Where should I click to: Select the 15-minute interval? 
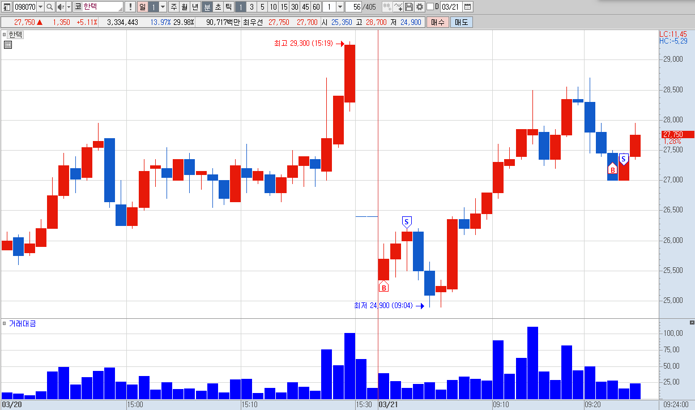(x=284, y=7)
